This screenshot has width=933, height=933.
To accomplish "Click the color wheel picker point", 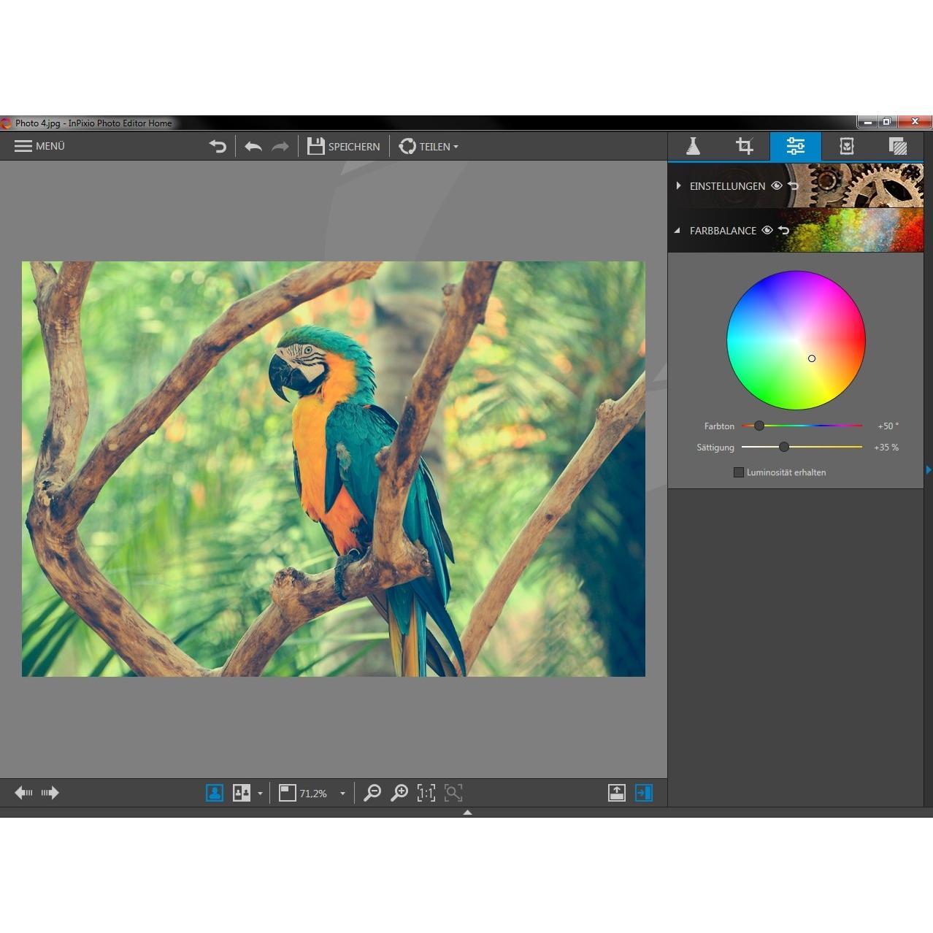I will click(811, 358).
